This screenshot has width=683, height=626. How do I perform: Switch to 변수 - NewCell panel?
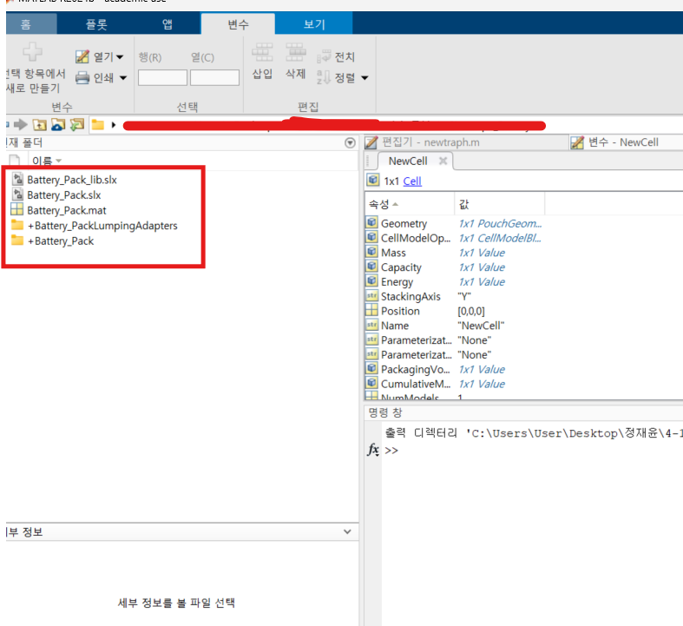click(x=623, y=142)
